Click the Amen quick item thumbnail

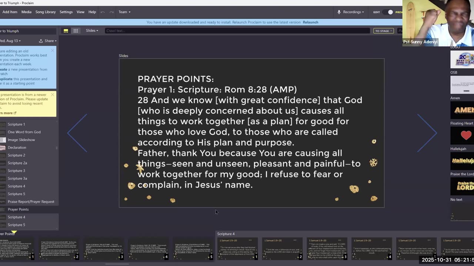[x=462, y=110]
